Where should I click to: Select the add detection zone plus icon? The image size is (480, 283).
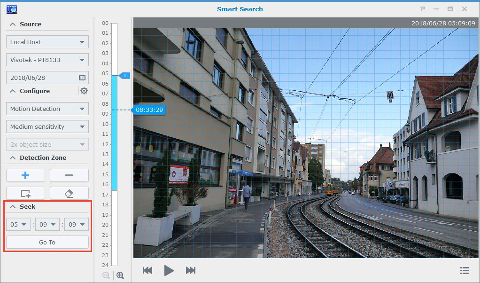[x=25, y=175]
